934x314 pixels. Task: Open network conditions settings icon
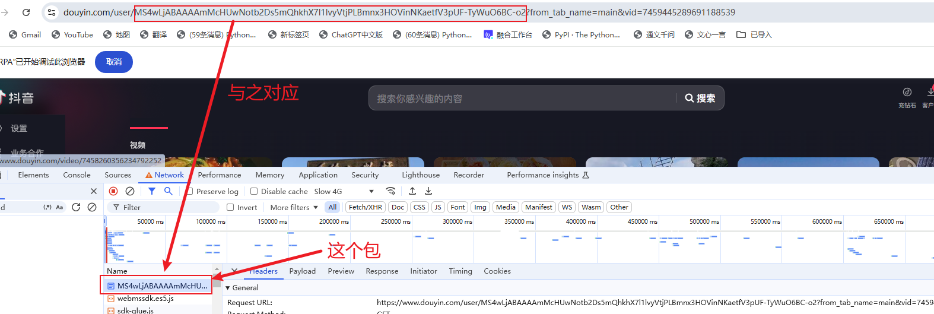pos(390,191)
